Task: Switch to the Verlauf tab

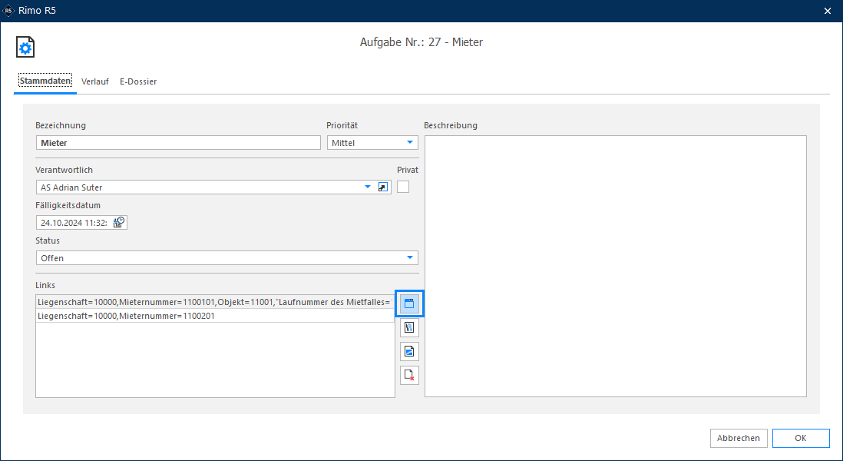Action: tap(94, 81)
